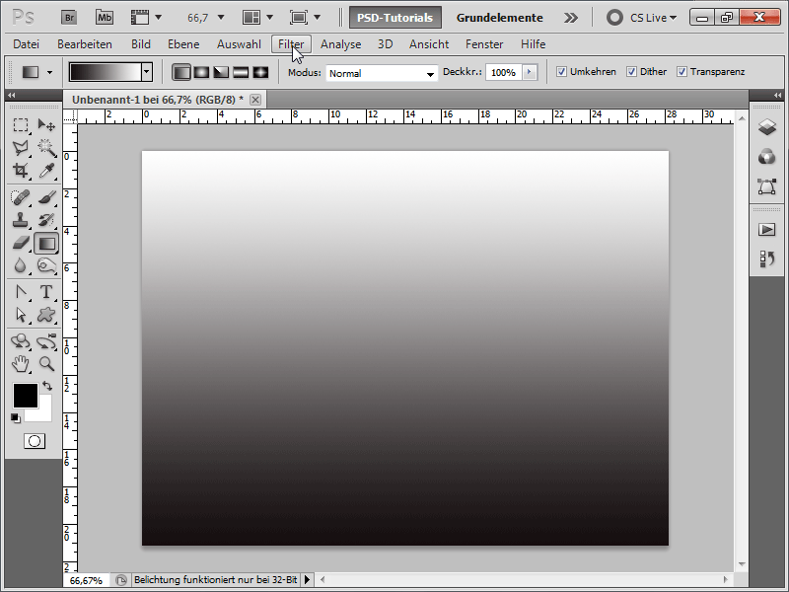Select the Crop tool

(21, 171)
